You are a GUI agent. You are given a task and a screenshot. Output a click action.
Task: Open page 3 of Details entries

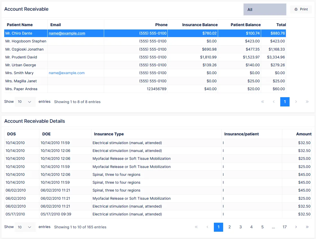(x=240, y=227)
